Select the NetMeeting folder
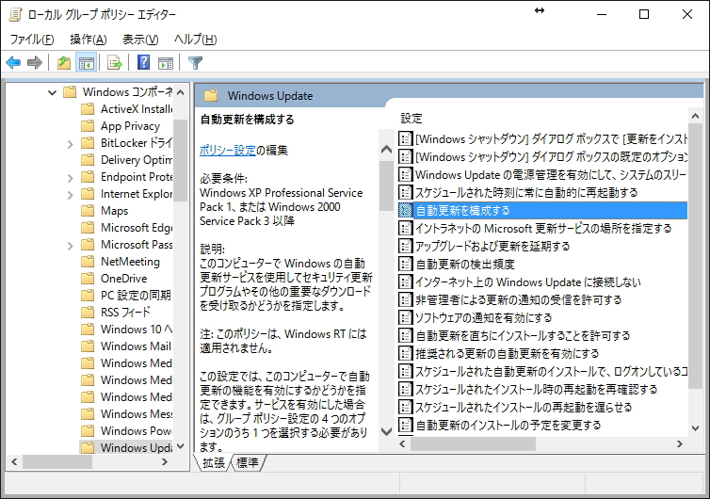The width and height of the screenshot is (710, 499). click(130, 262)
